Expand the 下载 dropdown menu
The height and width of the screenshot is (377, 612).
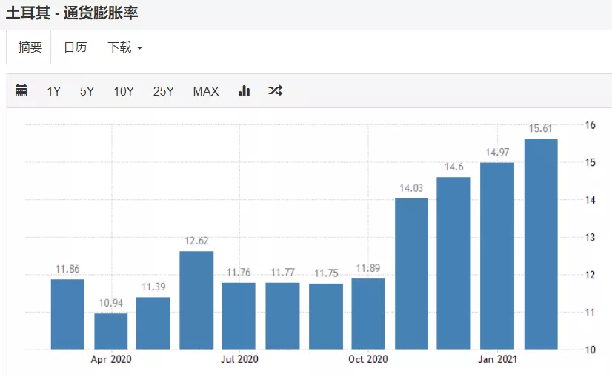125,47
